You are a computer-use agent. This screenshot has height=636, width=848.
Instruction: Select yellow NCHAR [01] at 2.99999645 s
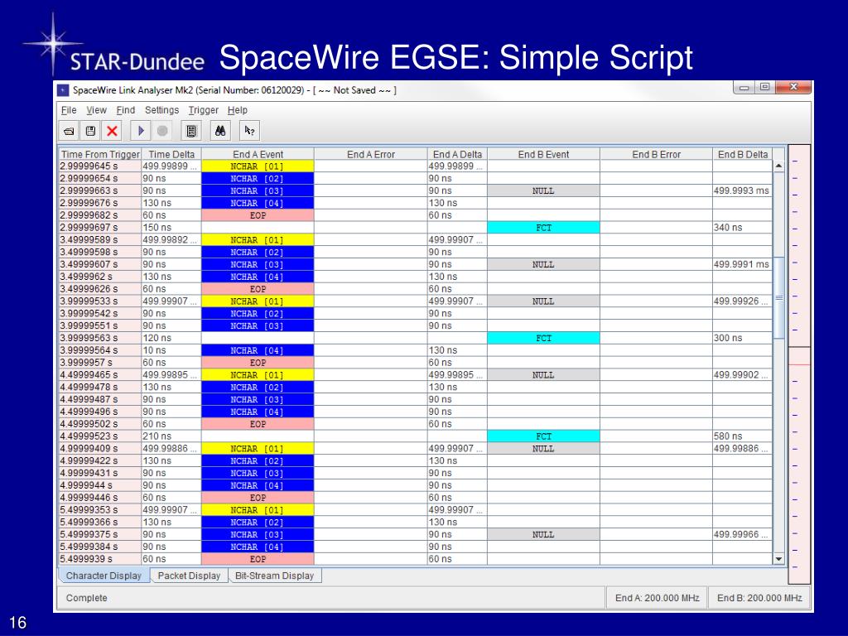258,166
